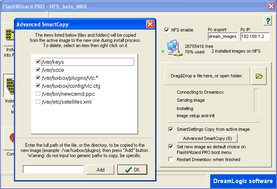This screenshot has height=189, width=277.
Task: Confirm with the OK button
Action: pos(132,170)
